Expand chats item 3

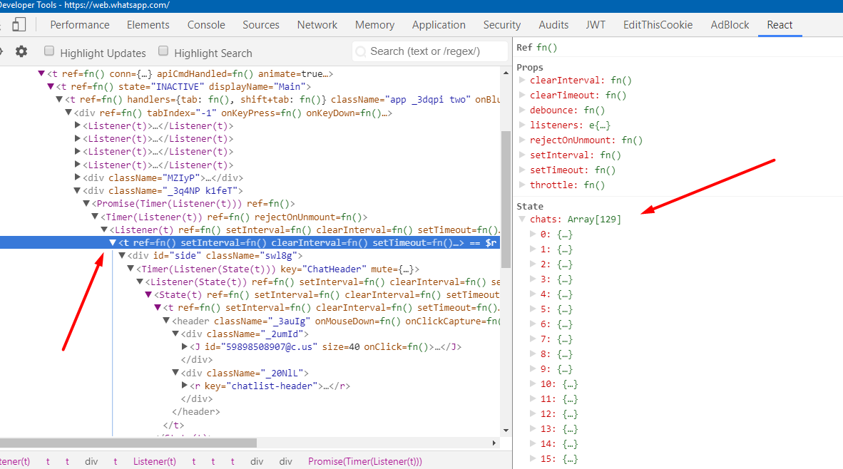click(x=532, y=279)
